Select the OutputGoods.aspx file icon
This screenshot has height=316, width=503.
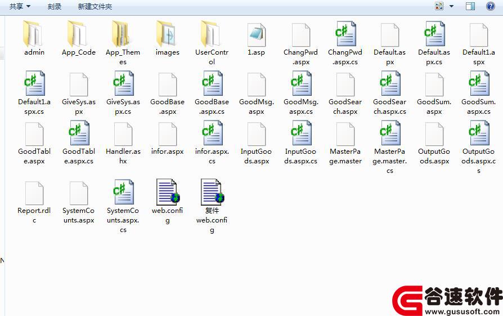[434, 134]
